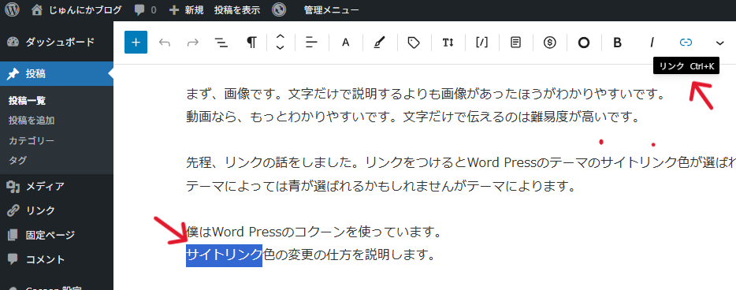Click the pushpin icon beside 投稿
The width and height of the screenshot is (736, 290).
[x=13, y=73]
